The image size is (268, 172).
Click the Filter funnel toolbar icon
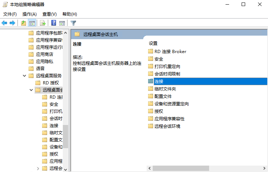[x=73, y=23]
